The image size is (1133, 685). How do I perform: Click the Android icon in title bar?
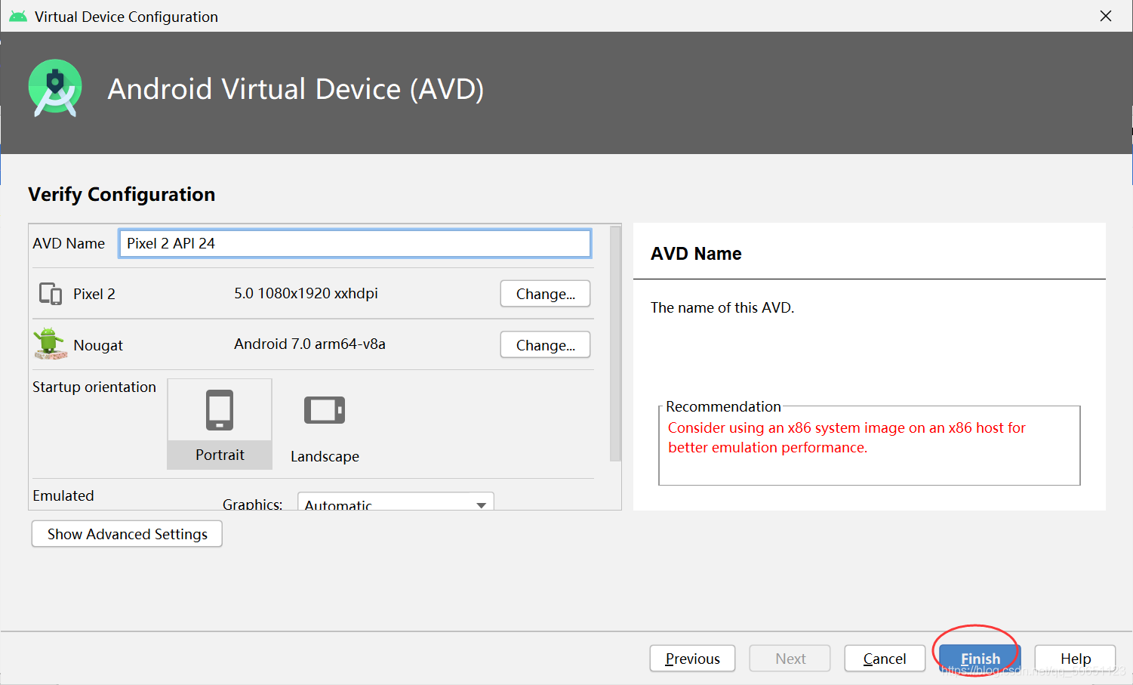18,17
